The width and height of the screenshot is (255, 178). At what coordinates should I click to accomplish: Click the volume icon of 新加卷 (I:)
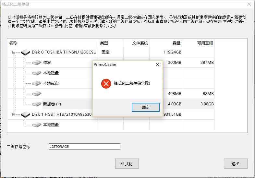coord(37,104)
